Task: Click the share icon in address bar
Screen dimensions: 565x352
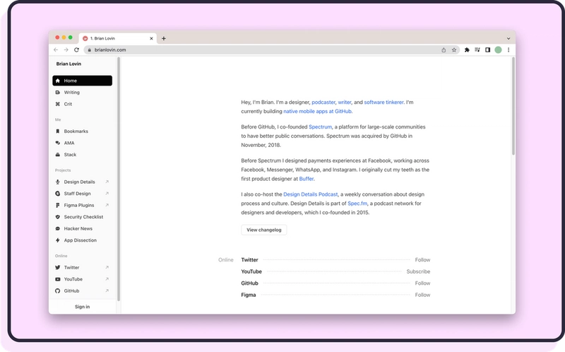Action: click(444, 50)
